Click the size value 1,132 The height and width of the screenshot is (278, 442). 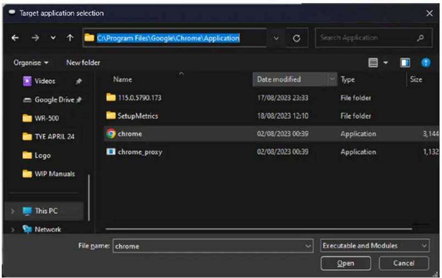pos(431,152)
